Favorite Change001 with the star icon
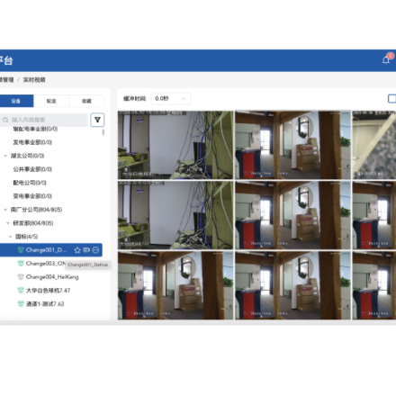 pos(77,250)
